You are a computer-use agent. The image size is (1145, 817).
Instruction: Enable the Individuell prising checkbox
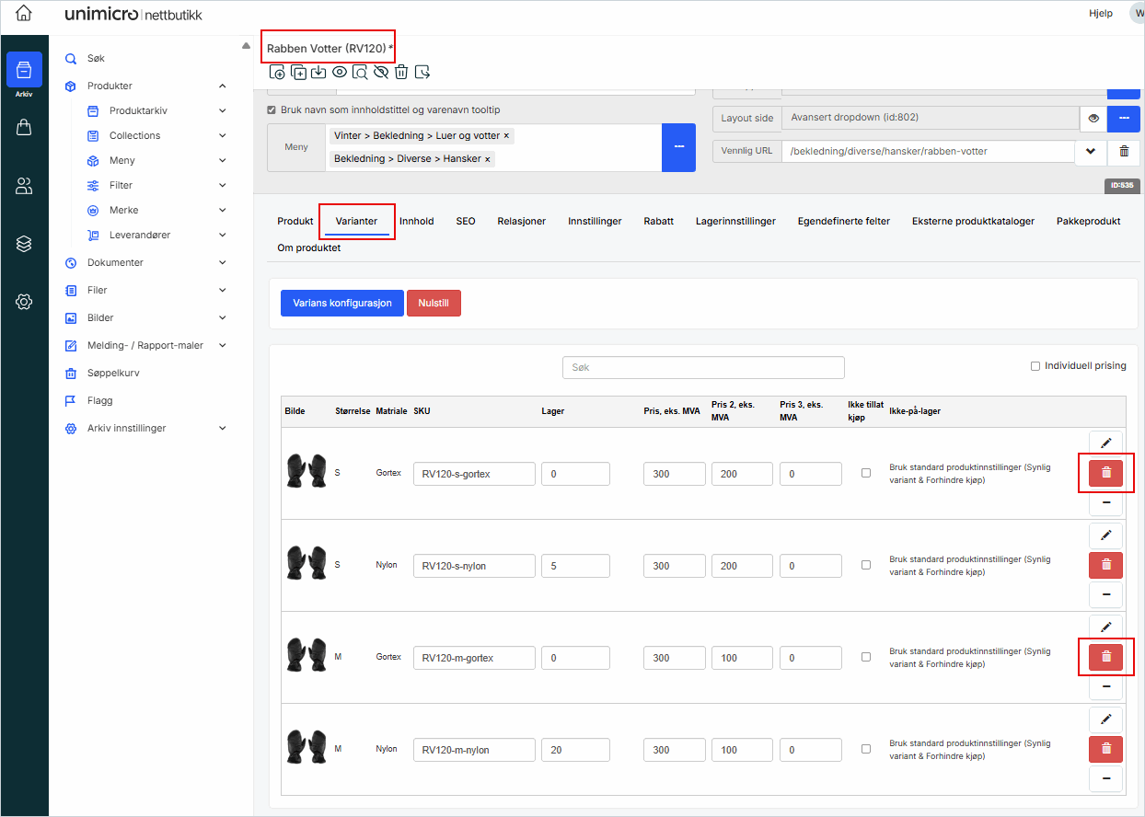[x=1035, y=366]
